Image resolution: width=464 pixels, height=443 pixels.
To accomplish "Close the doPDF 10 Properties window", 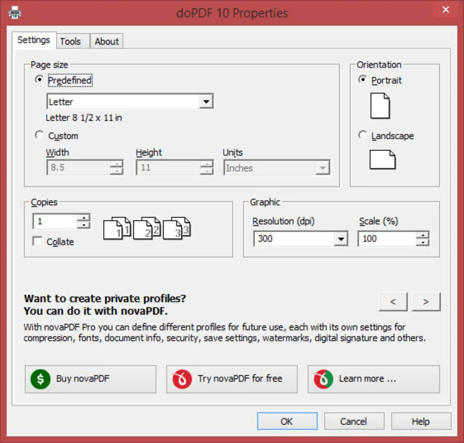I will (446, 10).
